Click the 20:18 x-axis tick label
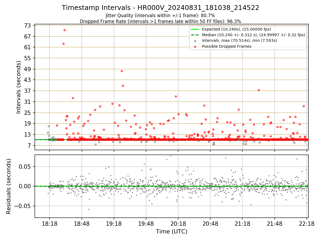This screenshot has height=241, width=321. click(178, 223)
